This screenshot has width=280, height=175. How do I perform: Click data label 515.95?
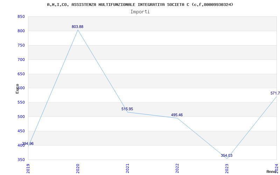pyautogui.click(x=127, y=109)
